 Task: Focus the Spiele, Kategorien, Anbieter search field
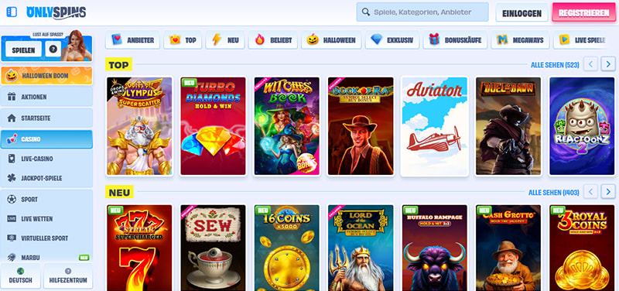422,12
